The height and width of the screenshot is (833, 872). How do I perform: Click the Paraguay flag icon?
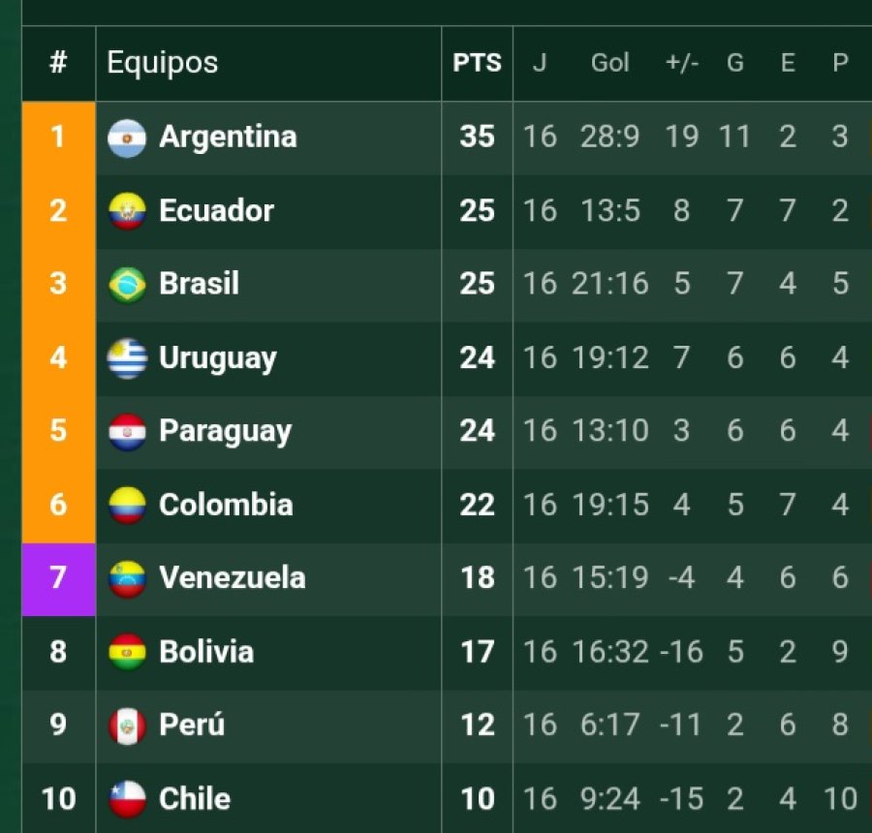[x=127, y=432]
